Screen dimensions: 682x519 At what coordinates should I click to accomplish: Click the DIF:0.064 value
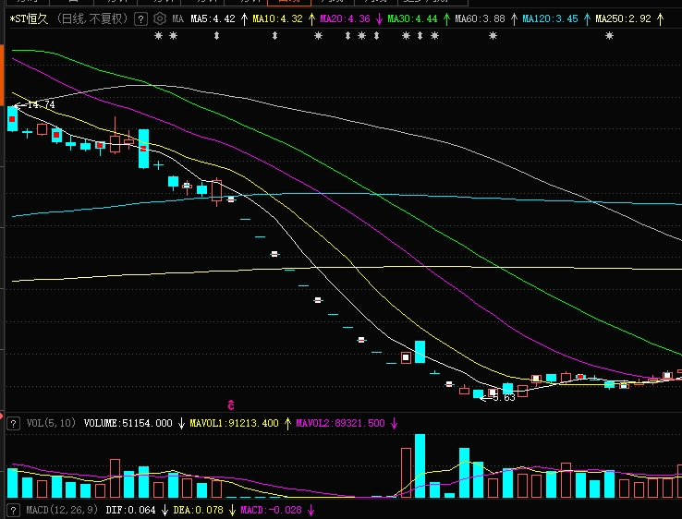130,510
